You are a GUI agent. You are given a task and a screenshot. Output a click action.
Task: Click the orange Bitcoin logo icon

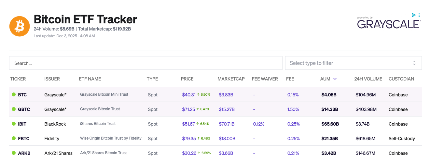[x=20, y=26]
